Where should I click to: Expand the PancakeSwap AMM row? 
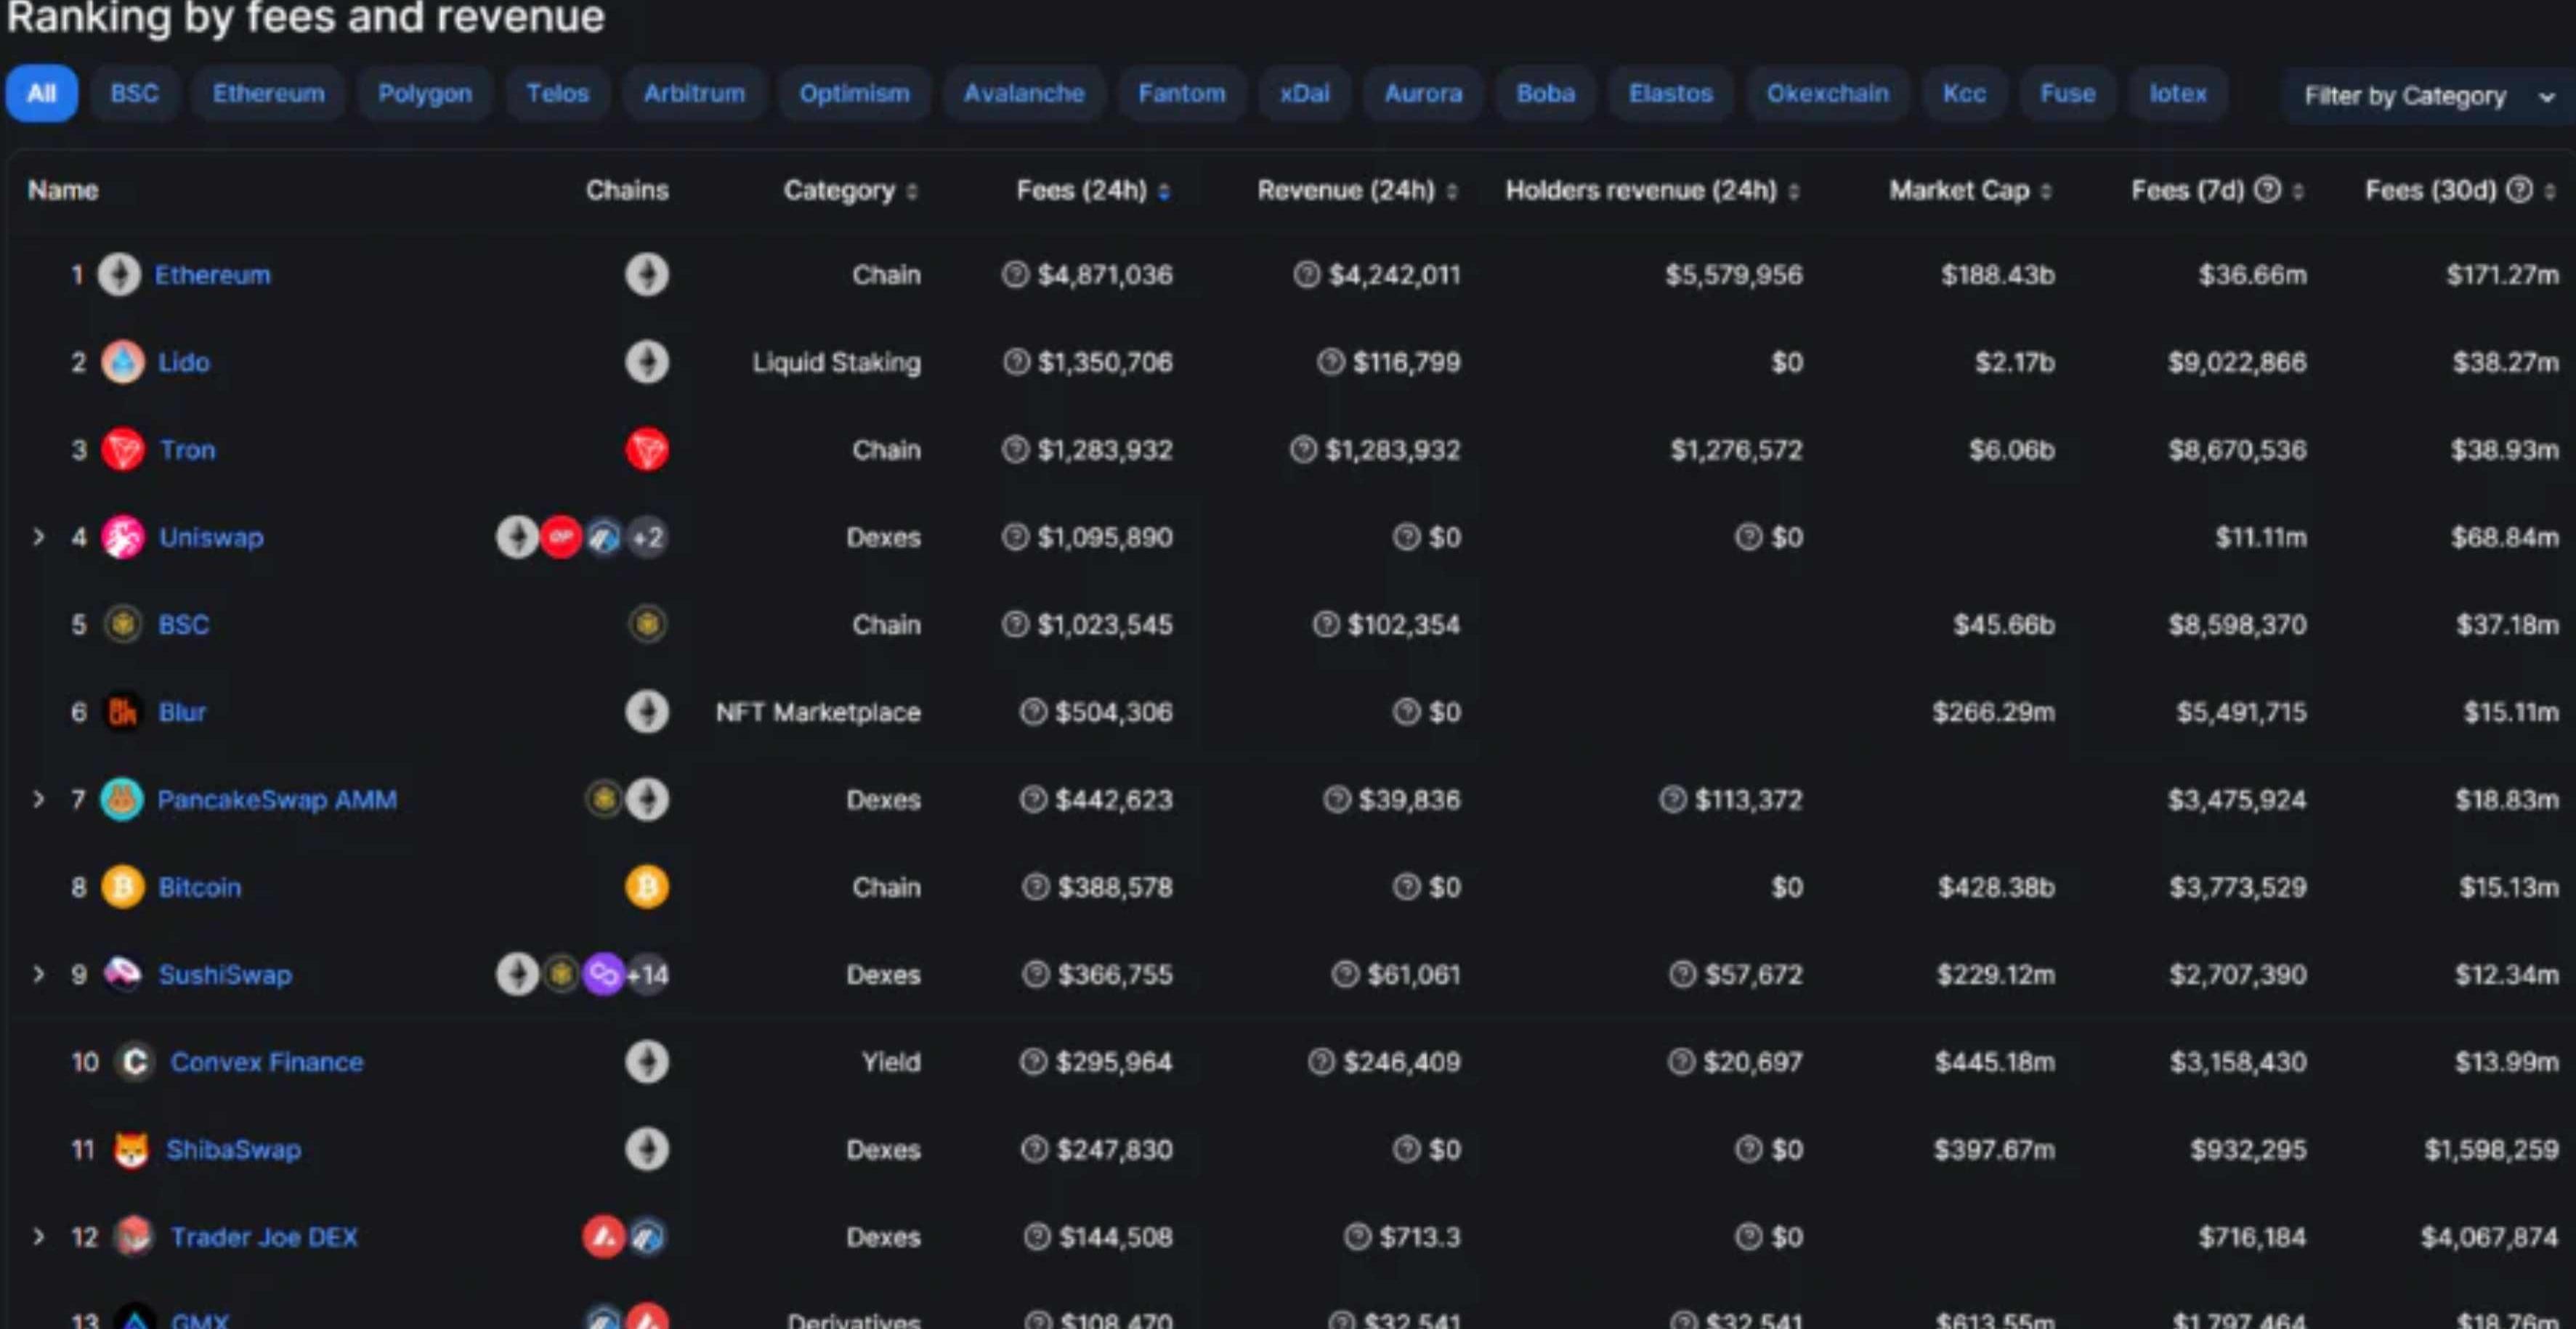click(38, 800)
